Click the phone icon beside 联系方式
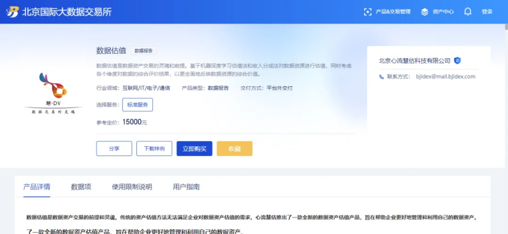The height and width of the screenshot is (234, 508). pyautogui.click(x=381, y=77)
